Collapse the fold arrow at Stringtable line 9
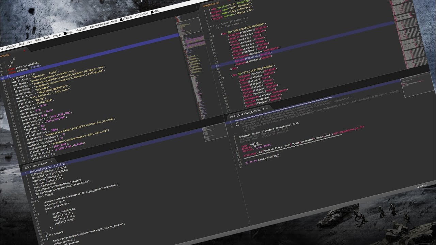436x245 pixels. 213,36
